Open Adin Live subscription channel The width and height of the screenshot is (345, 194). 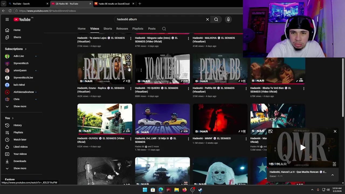coord(21,56)
